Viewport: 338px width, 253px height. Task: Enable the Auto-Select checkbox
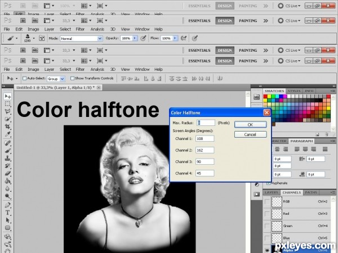[24, 78]
